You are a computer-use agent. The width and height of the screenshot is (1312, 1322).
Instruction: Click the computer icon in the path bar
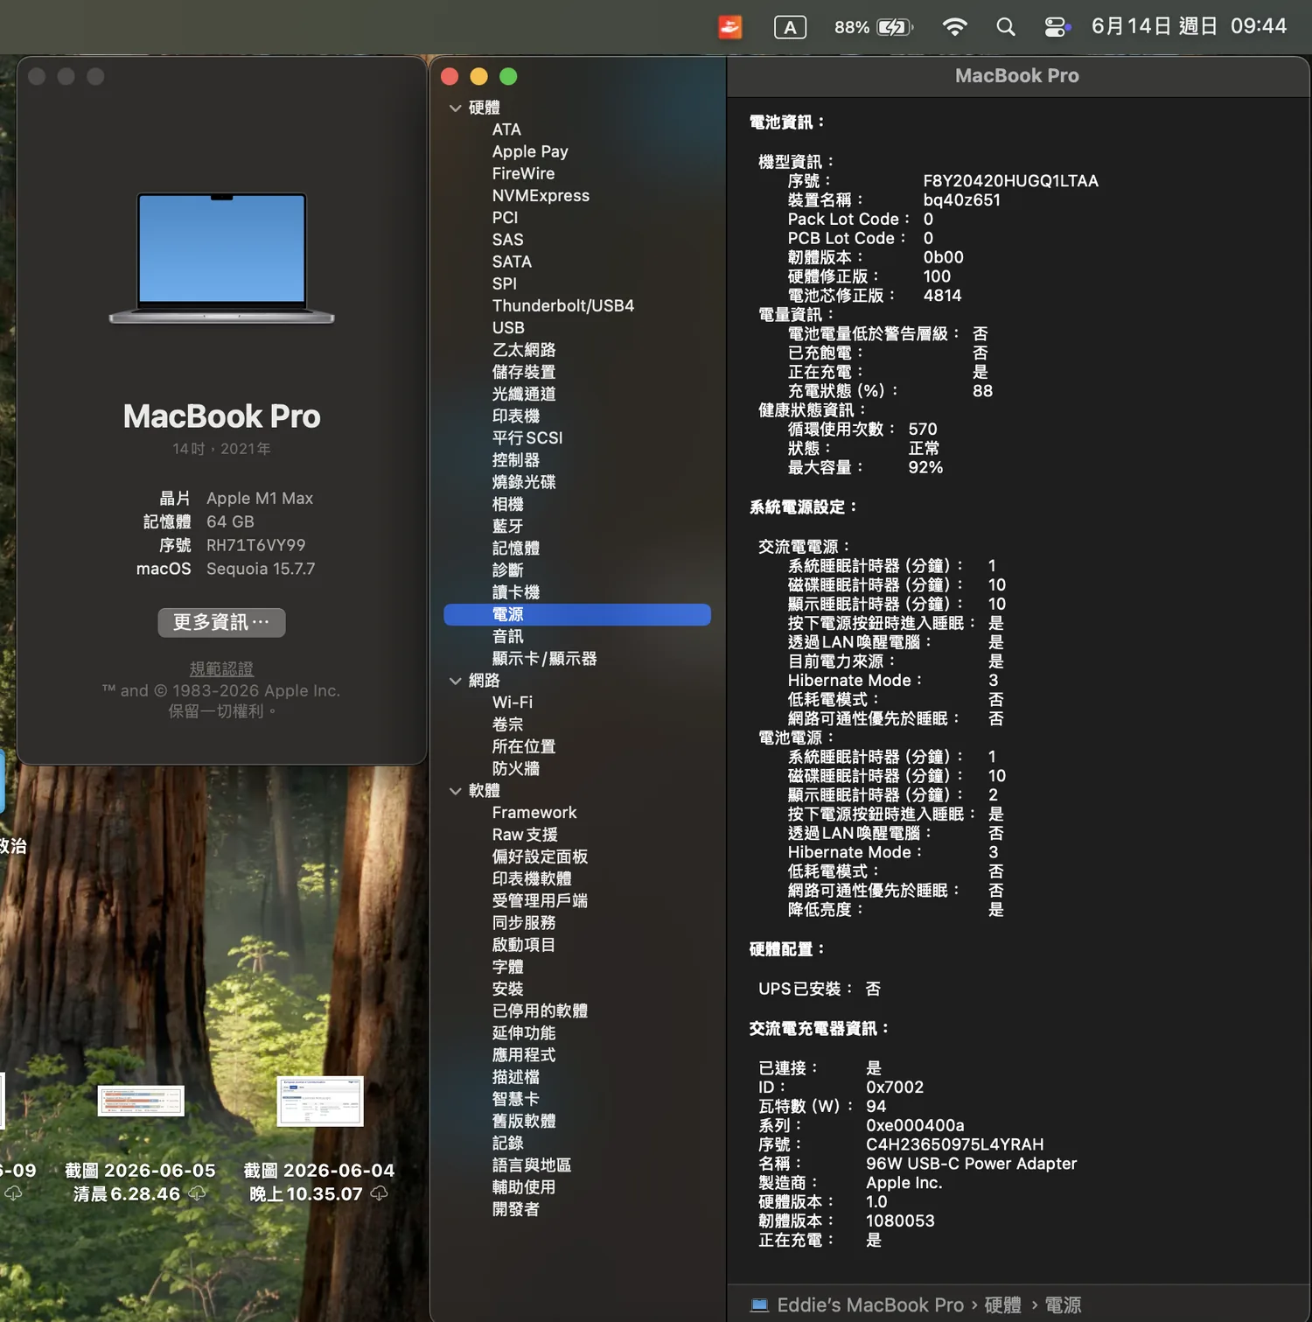click(x=759, y=1305)
